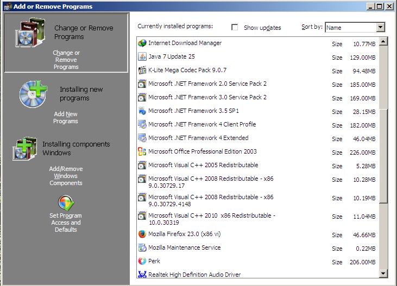The height and width of the screenshot is (286, 397).
Task: Click the Visual C++ 2010 x86 Redistributable icon
Action: click(142, 215)
